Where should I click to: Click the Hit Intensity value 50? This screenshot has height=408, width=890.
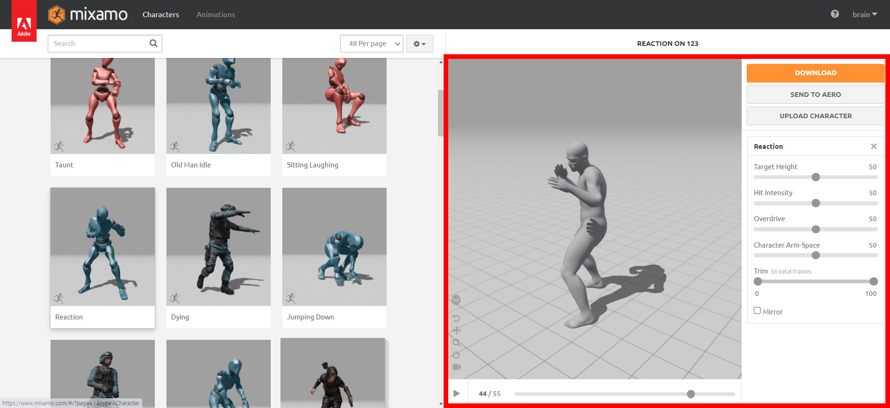(x=872, y=193)
